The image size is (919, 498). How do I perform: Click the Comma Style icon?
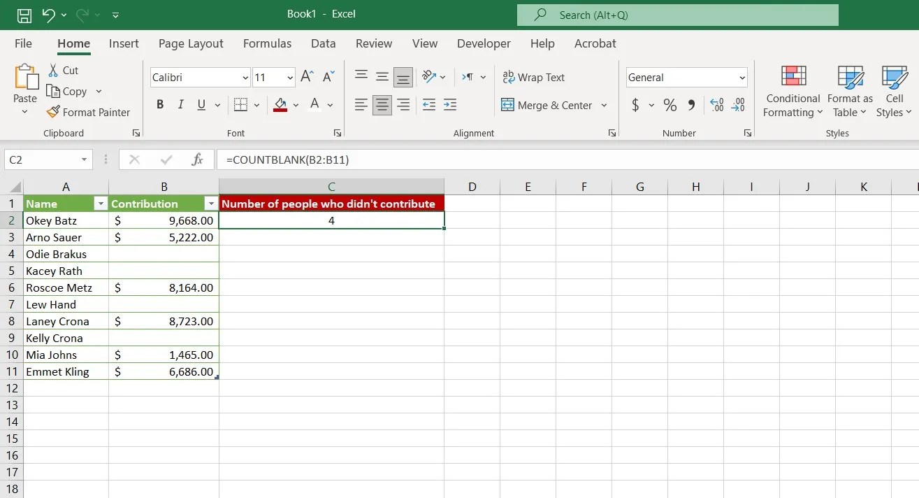(x=693, y=105)
